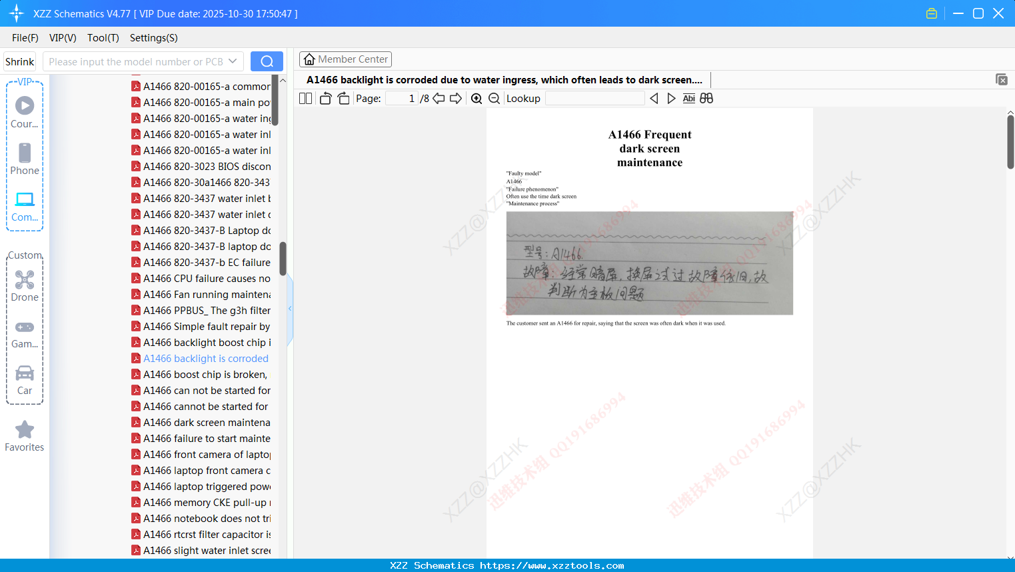The width and height of the screenshot is (1015, 572).
Task: Open A1466 slight water inlet screen file
Action: coord(201,551)
